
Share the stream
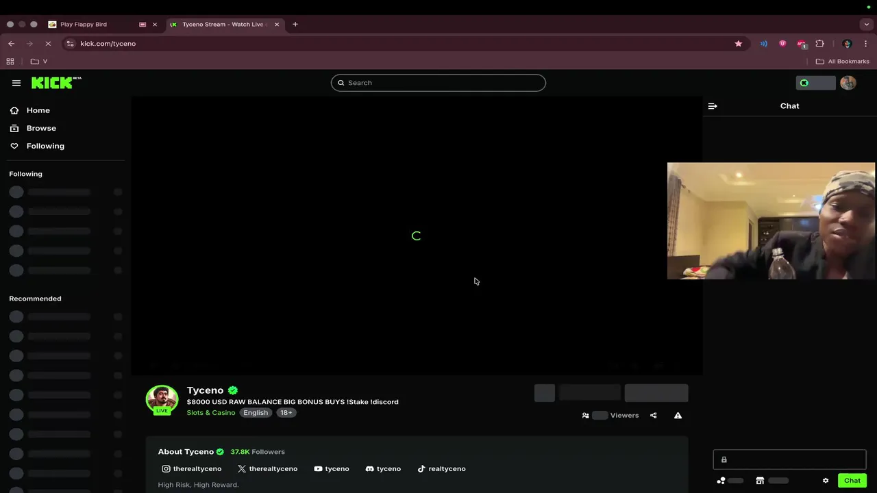point(653,416)
